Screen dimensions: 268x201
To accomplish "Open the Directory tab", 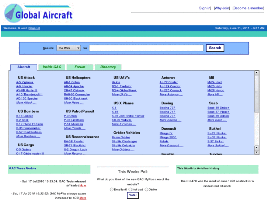I will tap(108, 67).
